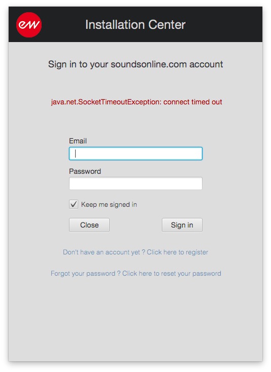Click the checkmark next to Keep me signed in
The height and width of the screenshot is (372, 271).
pos(74,204)
